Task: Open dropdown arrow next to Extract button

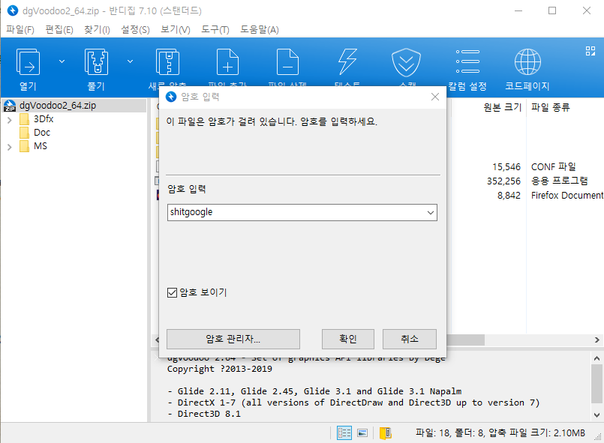Action: [131, 61]
